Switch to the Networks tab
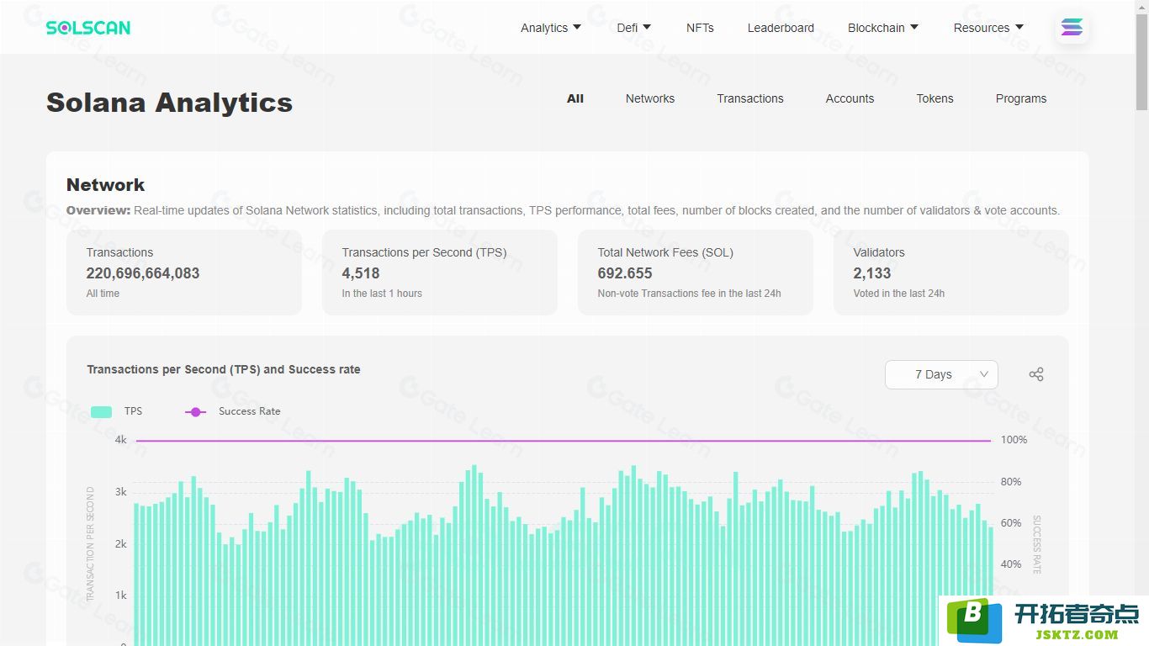1149x646 pixels. [650, 98]
